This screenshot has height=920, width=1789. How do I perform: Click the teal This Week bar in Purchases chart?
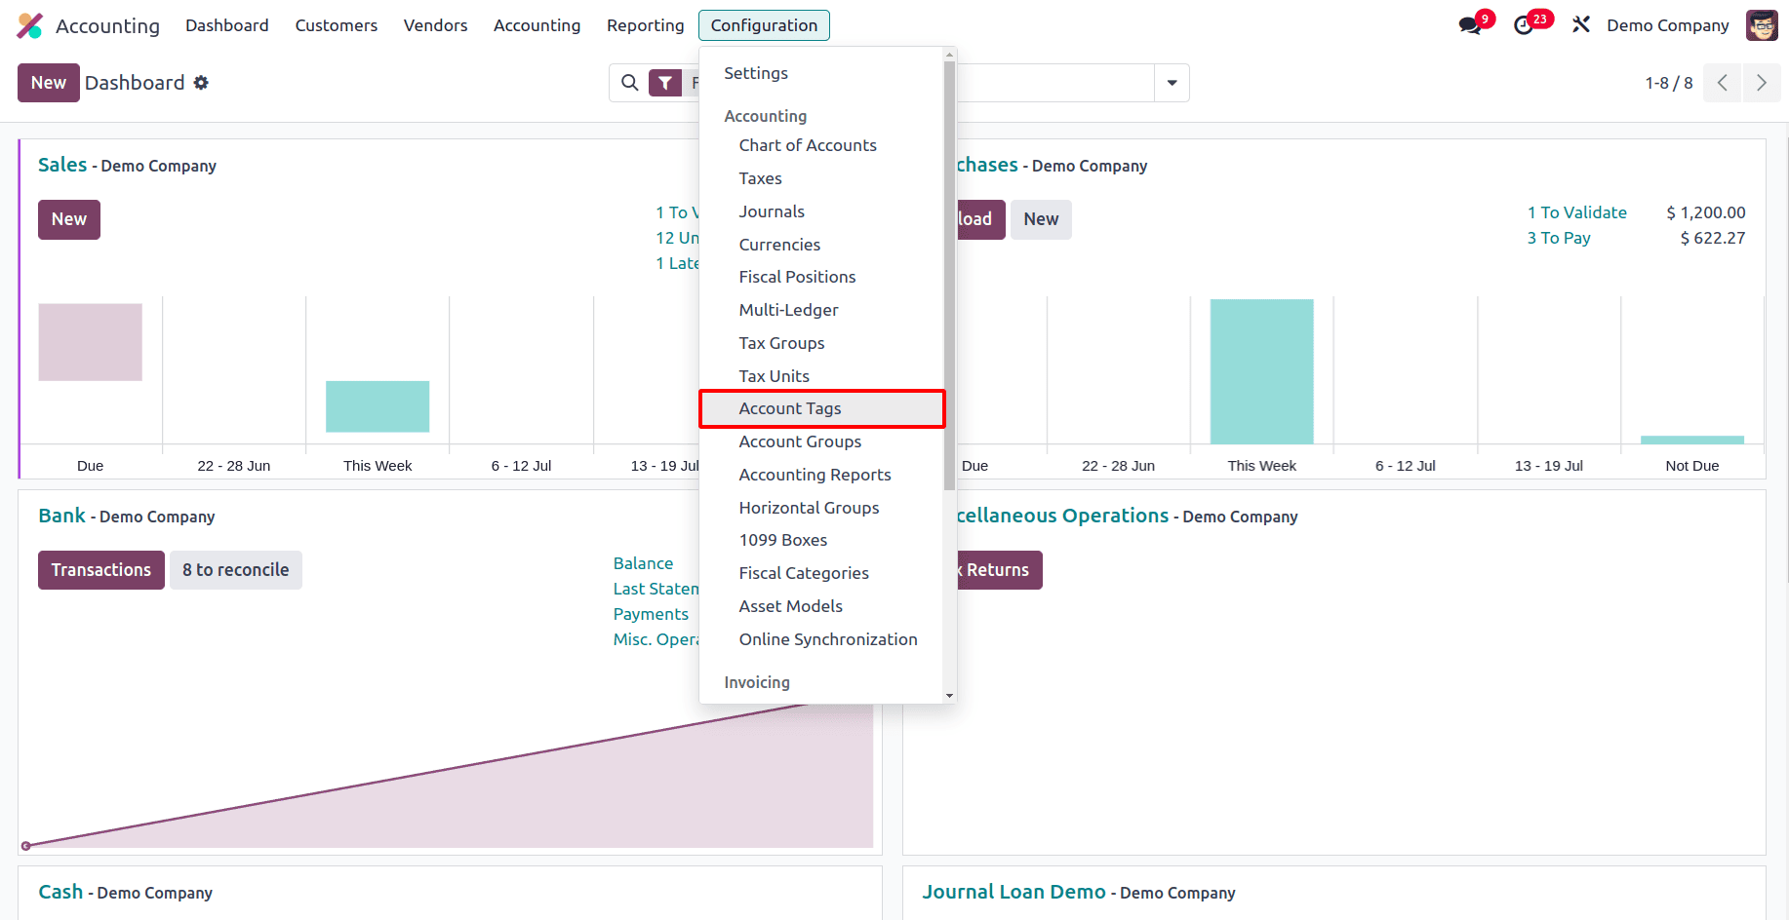(1261, 371)
